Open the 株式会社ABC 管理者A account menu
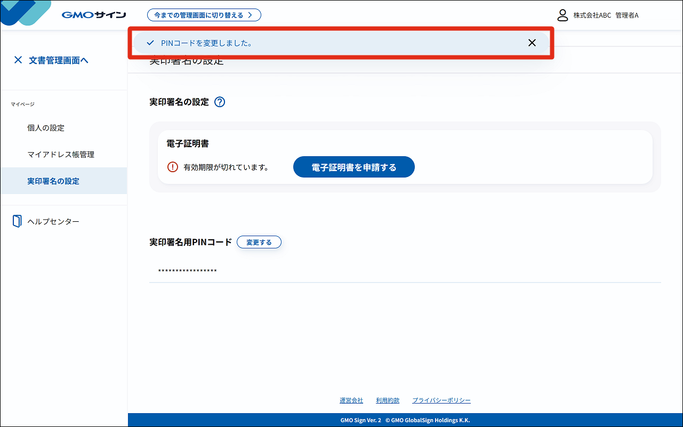 click(x=606, y=15)
